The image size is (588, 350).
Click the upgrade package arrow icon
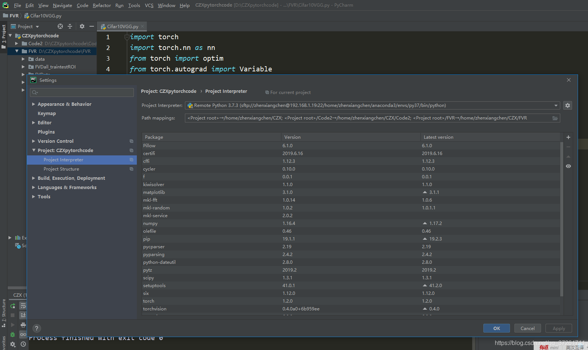tap(568, 157)
